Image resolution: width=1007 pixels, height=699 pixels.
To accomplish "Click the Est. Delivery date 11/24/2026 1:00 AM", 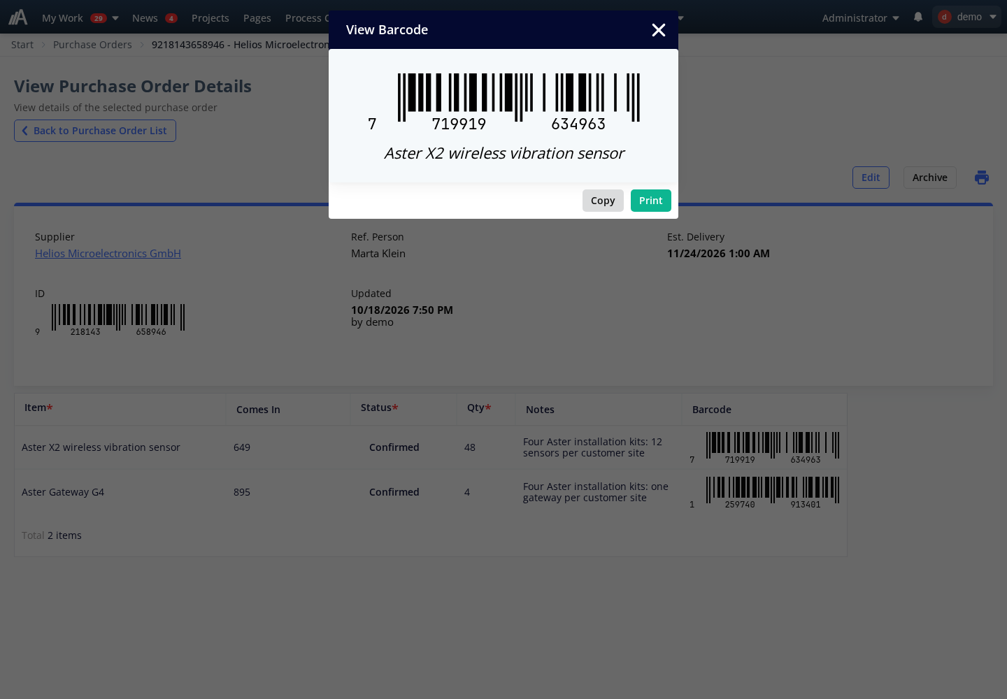I will tap(718, 254).
